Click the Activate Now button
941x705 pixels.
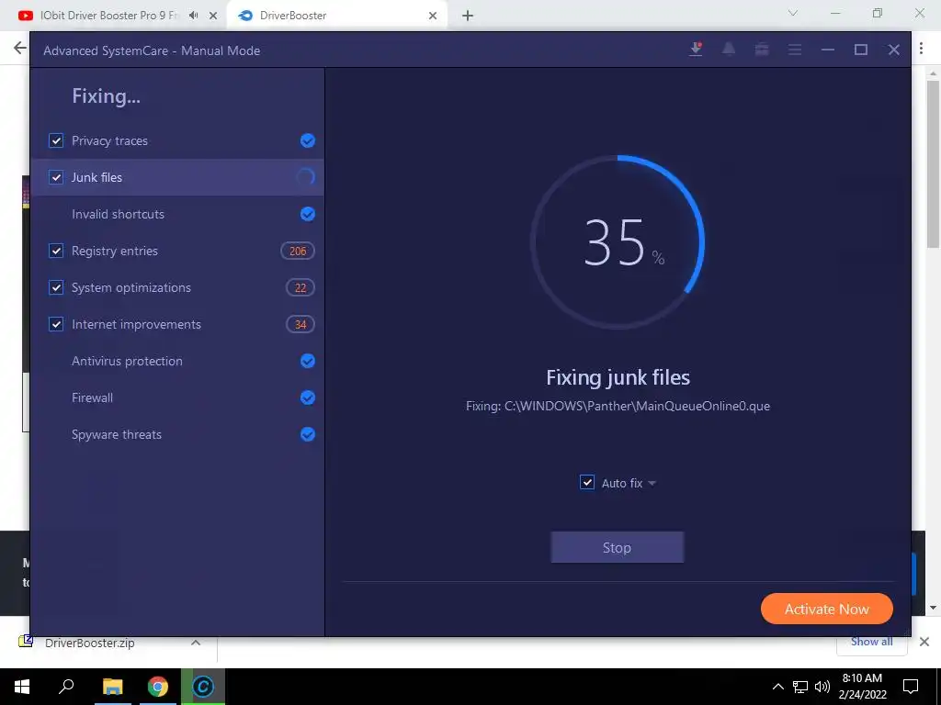click(x=826, y=609)
